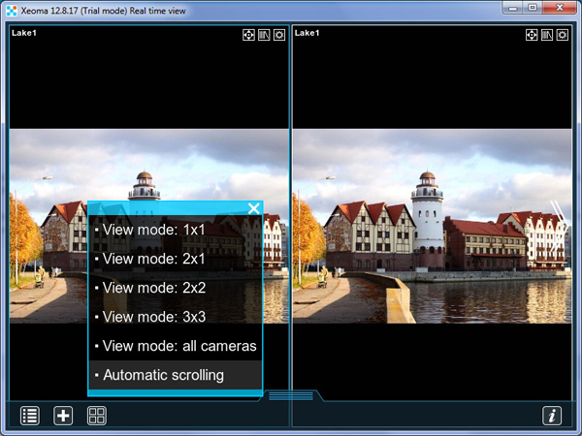
Task: Click the left Lake1 camera name label
Action: 24,33
